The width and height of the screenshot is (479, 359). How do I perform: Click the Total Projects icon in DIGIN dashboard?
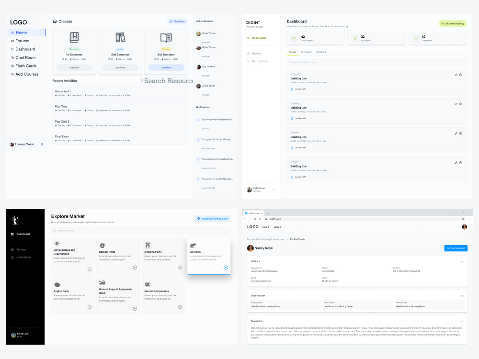(x=294, y=38)
